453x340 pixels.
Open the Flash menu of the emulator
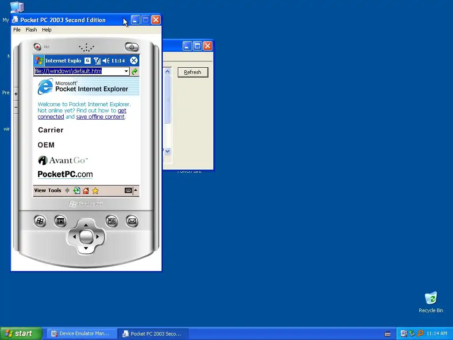31,30
